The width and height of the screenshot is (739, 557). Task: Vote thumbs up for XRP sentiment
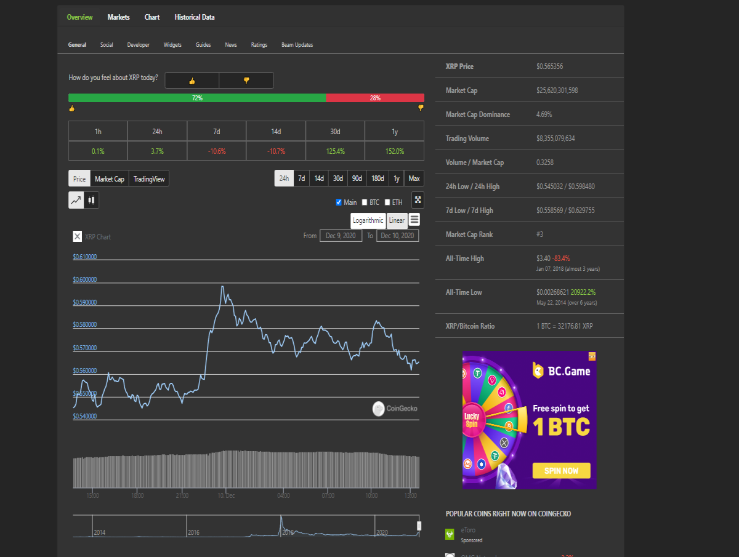192,81
